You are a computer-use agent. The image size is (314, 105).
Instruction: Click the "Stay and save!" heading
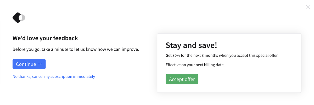coord(191,45)
